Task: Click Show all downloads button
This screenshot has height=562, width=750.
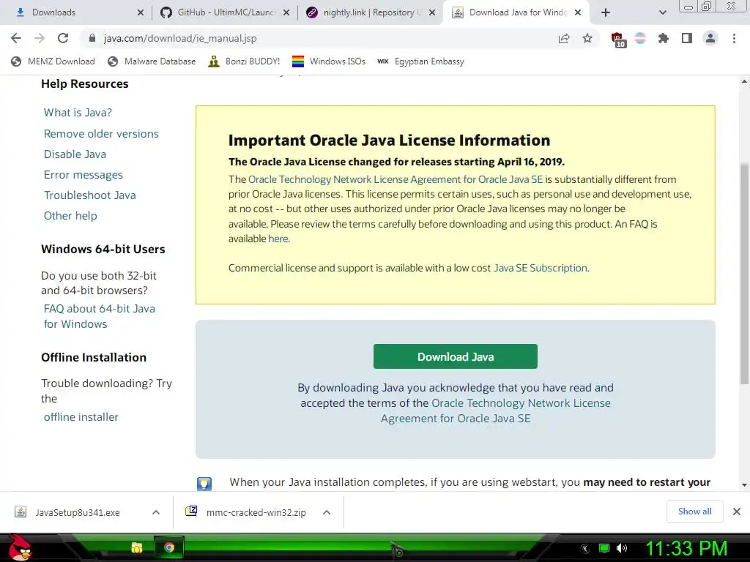Action: pos(694,512)
